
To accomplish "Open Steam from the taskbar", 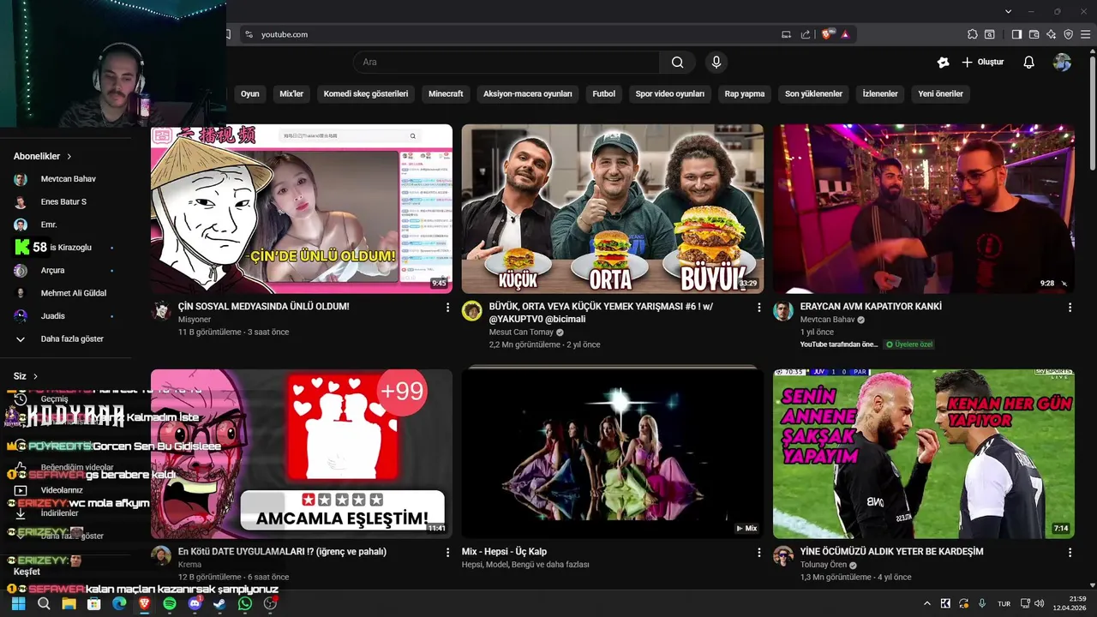I will point(219,603).
